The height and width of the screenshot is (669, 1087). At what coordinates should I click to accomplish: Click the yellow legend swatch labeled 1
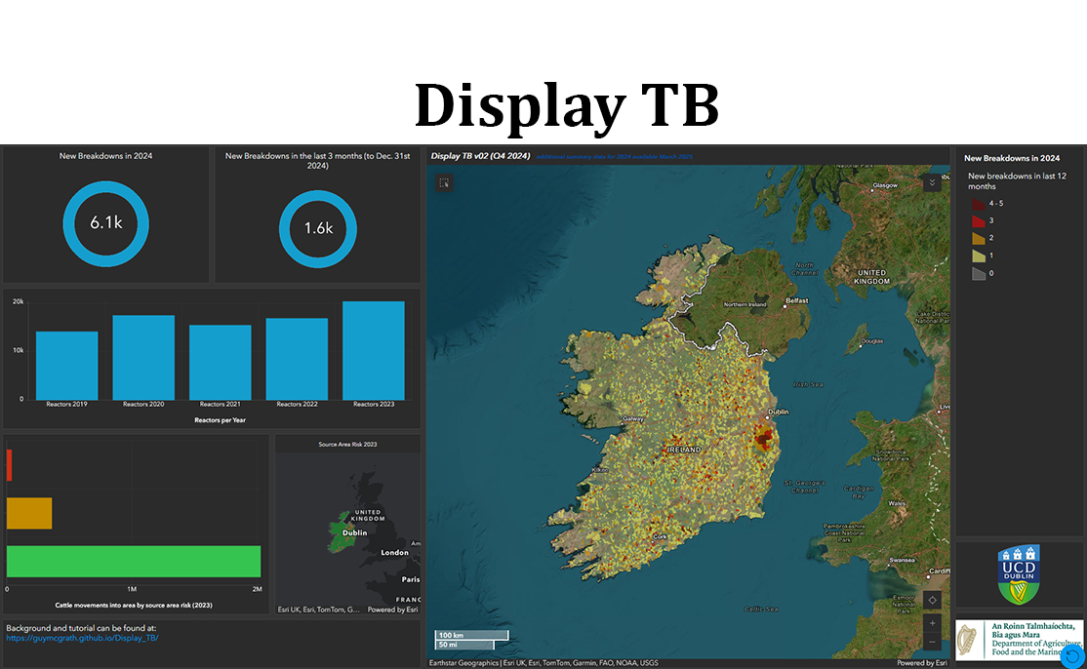pos(978,256)
